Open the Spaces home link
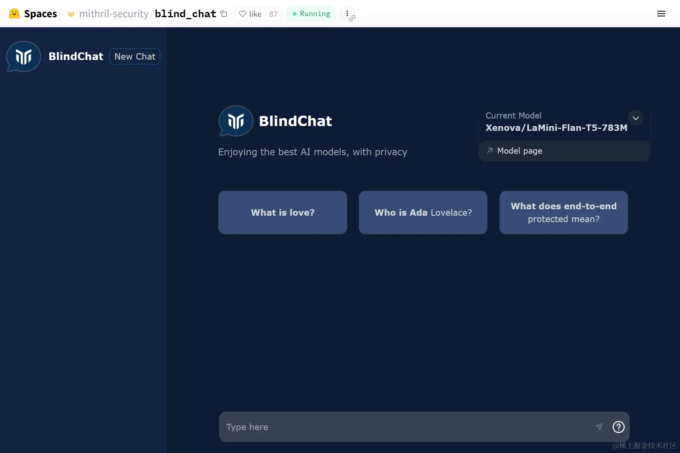This screenshot has width=680, height=453. click(x=40, y=14)
